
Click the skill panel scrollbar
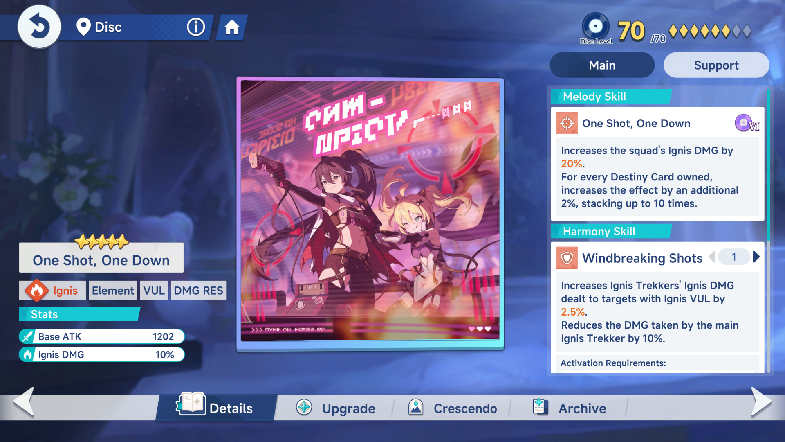(769, 164)
